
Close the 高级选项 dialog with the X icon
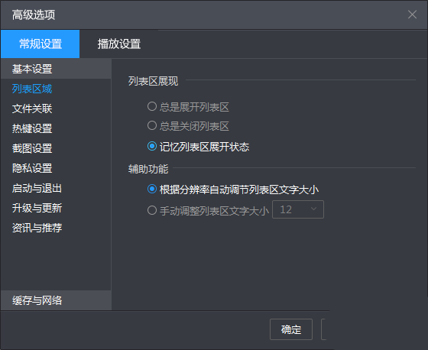[x=412, y=15]
